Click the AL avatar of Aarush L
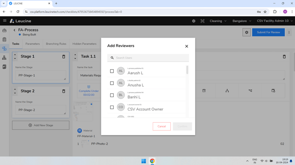This screenshot has height=165, width=295. click(121, 71)
